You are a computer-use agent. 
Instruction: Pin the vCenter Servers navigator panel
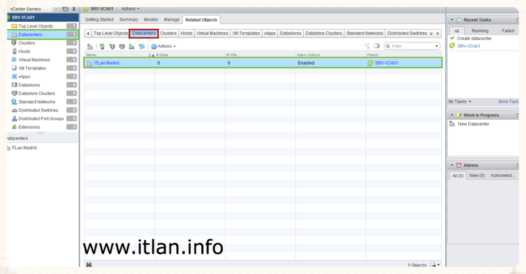74,9
